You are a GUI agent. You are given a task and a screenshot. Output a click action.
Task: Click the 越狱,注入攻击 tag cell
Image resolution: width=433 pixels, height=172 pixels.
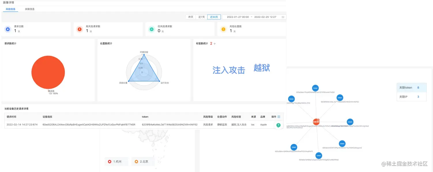click(x=239, y=125)
